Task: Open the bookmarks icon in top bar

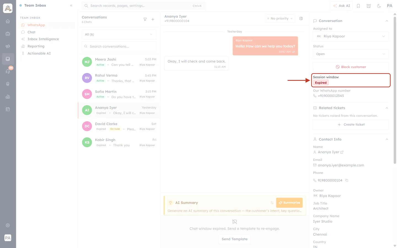Action: (358, 6)
